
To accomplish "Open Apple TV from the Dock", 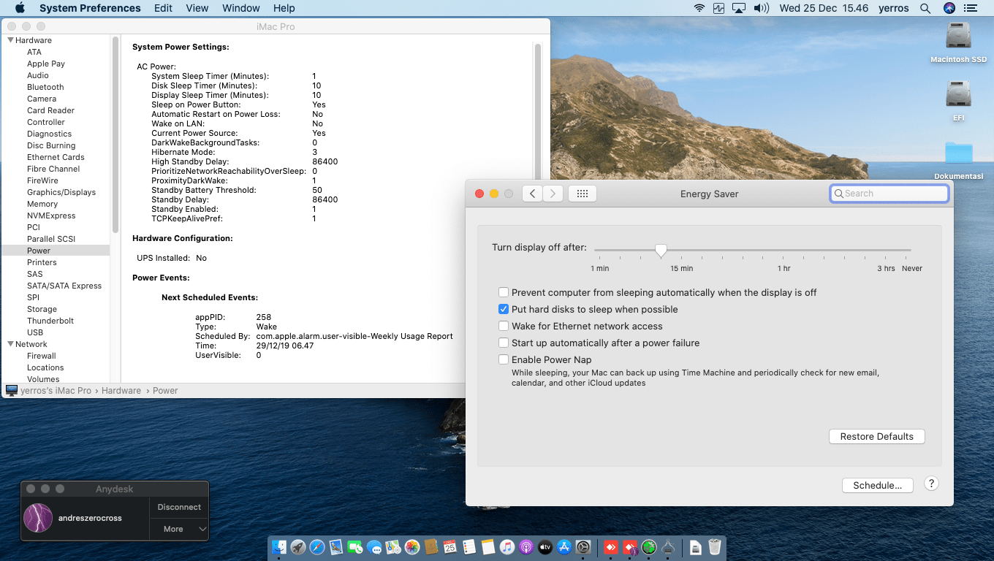I will click(x=545, y=546).
